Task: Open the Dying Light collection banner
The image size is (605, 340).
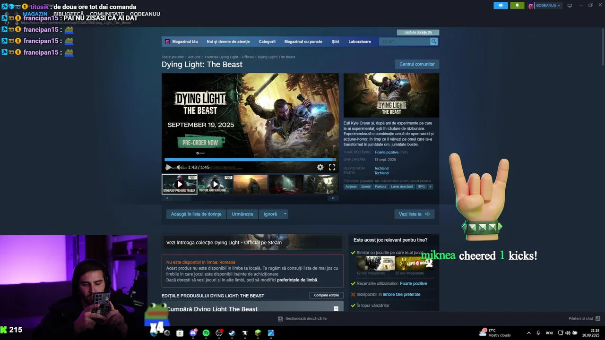Action: coord(252,242)
